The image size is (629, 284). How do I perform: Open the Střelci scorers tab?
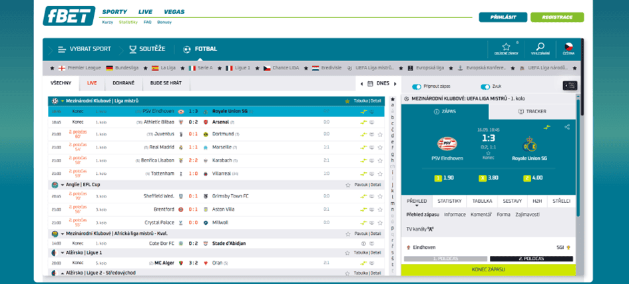(561, 201)
